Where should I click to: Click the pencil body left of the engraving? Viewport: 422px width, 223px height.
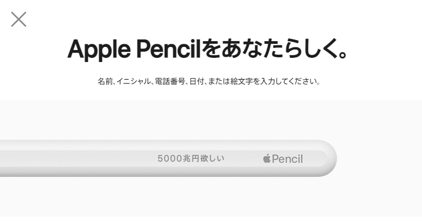78,158
